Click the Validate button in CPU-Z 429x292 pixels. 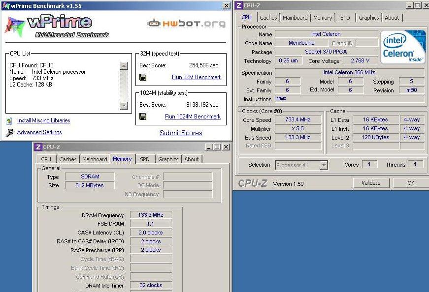click(x=371, y=183)
